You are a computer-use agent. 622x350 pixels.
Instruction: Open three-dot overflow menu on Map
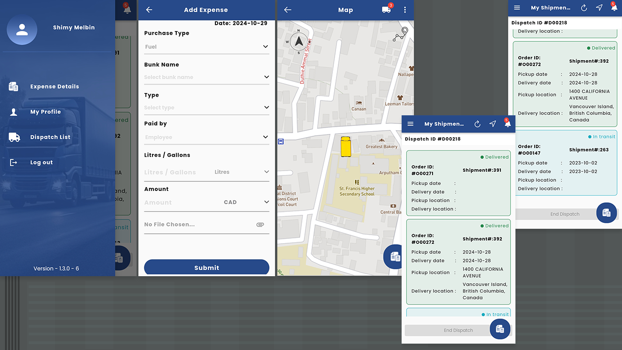coord(405,10)
